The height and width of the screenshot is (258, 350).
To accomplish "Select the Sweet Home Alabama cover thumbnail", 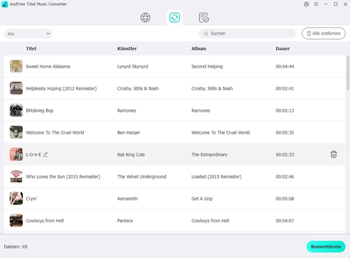I will coord(16,66).
